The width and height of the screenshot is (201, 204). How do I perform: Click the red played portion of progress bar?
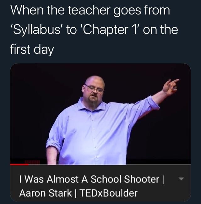19,164
